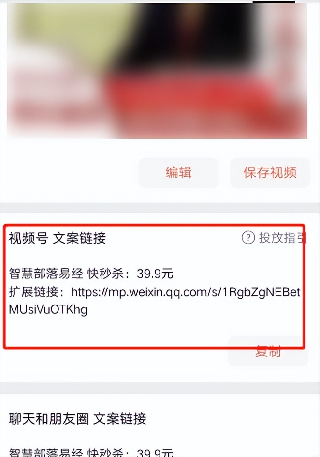This screenshot has height=457, width=320.
Task: Tap the 编辑 button
Action: (179, 173)
